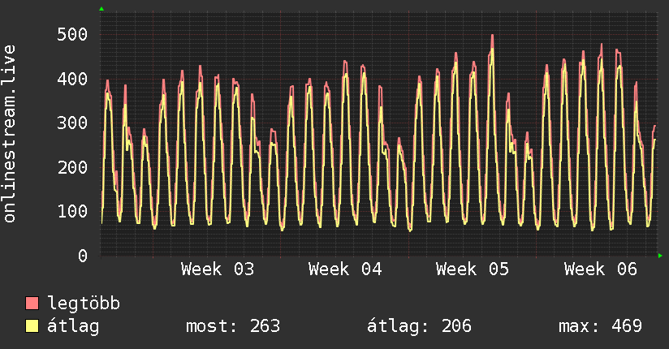Click the red legtöbb legend swatch
The image size is (669, 349).
point(32,304)
